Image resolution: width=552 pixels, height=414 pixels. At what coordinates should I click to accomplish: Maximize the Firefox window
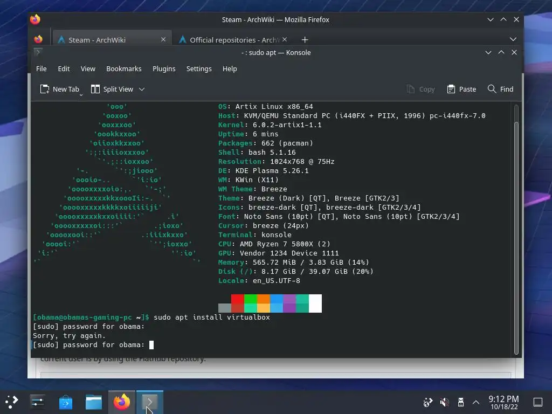click(503, 20)
